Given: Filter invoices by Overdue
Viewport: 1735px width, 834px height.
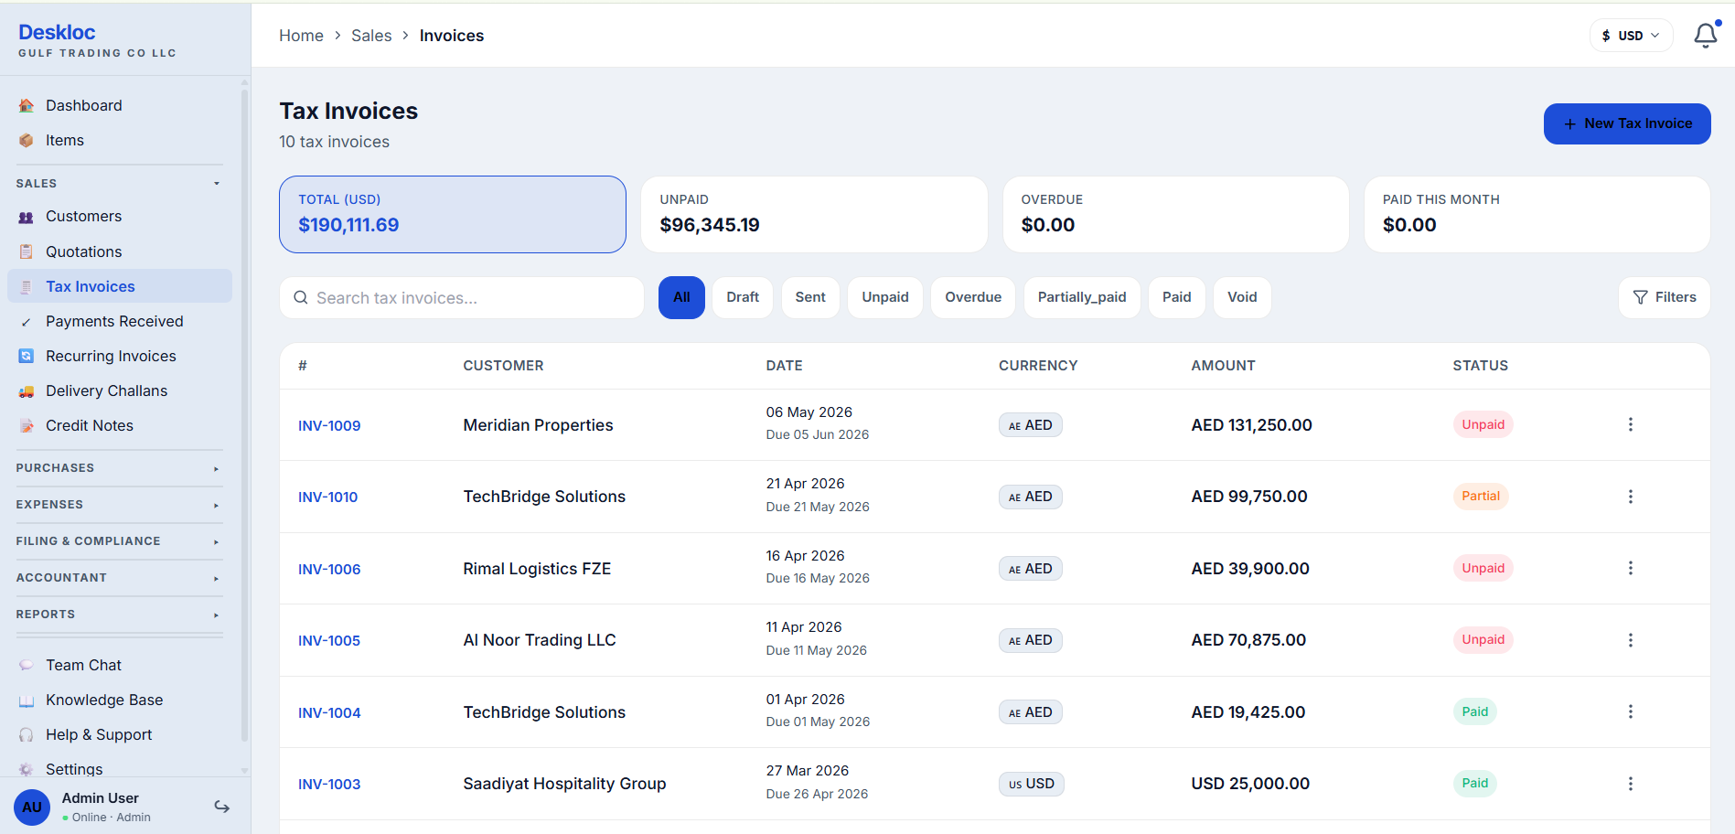Looking at the screenshot, I should coord(973,297).
